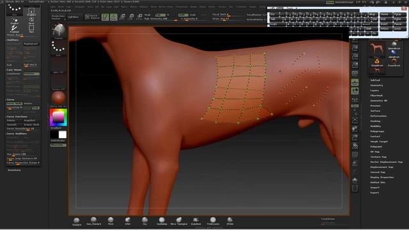Open the MatCap Red Wax material selector

(x=58, y=98)
